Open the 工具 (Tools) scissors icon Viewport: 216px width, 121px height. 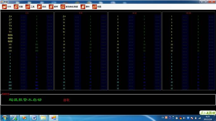click(x=28, y=7)
